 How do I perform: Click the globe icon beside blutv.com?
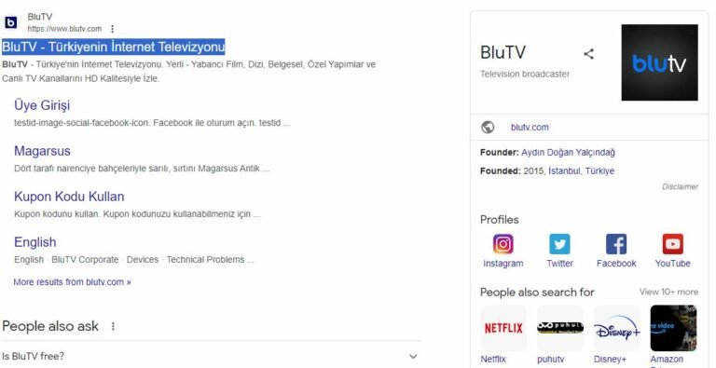488,127
